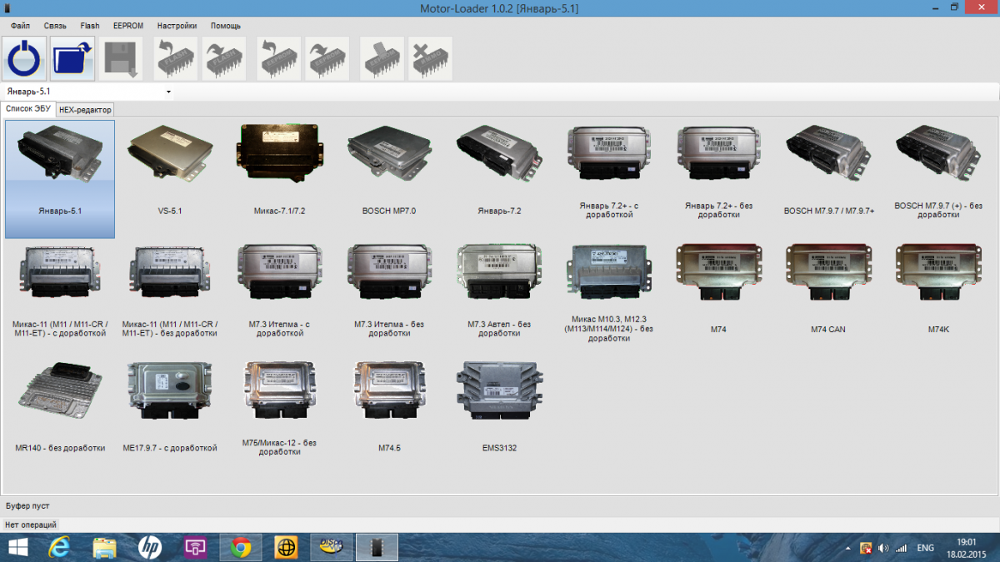This screenshot has height=562, width=1000.
Task: Open the EEPROM menu
Action: tap(127, 26)
